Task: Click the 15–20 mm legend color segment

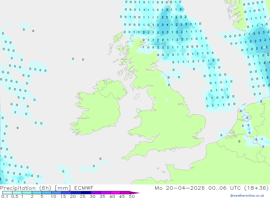Action: 66,193
